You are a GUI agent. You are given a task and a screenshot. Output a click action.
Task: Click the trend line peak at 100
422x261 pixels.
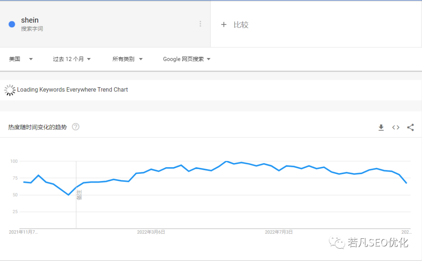[226, 161]
